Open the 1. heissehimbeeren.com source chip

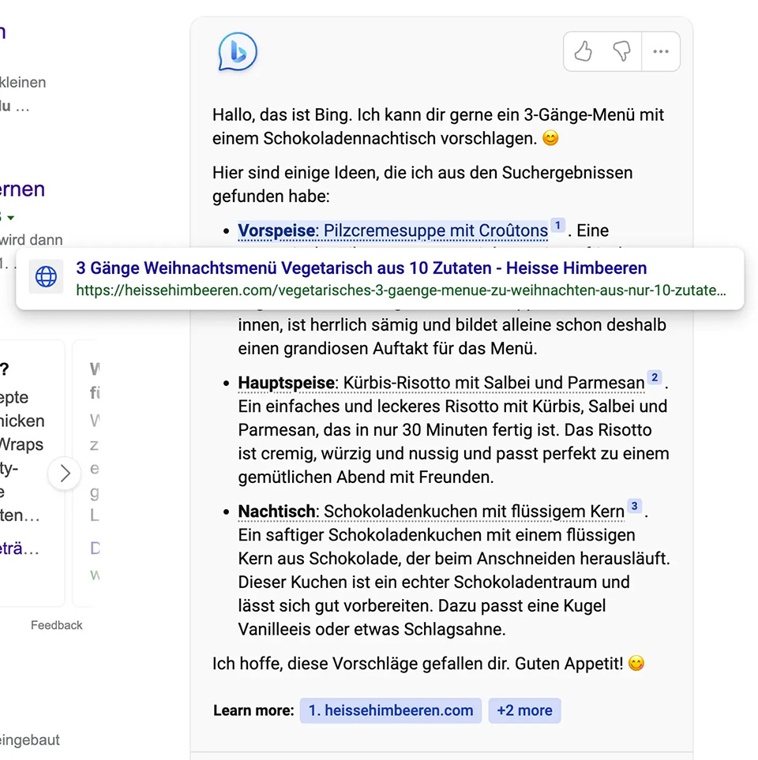click(390, 710)
